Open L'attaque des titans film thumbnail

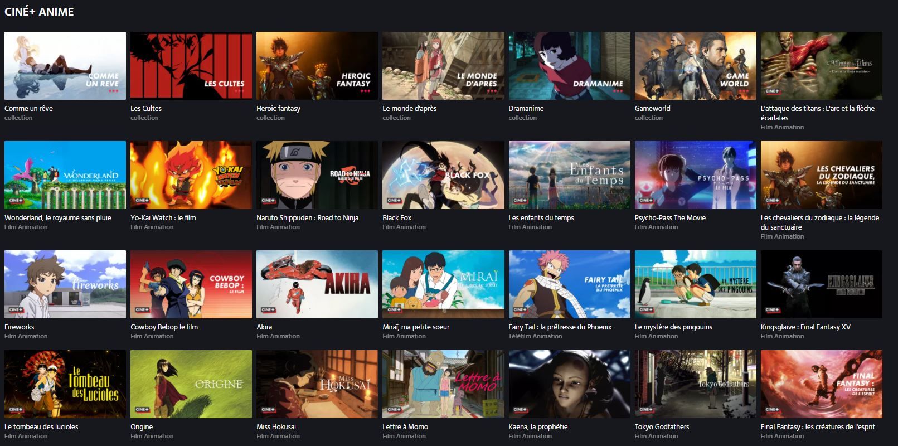coord(821,66)
